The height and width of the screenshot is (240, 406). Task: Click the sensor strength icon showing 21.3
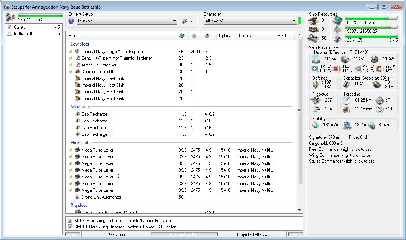click(380, 109)
